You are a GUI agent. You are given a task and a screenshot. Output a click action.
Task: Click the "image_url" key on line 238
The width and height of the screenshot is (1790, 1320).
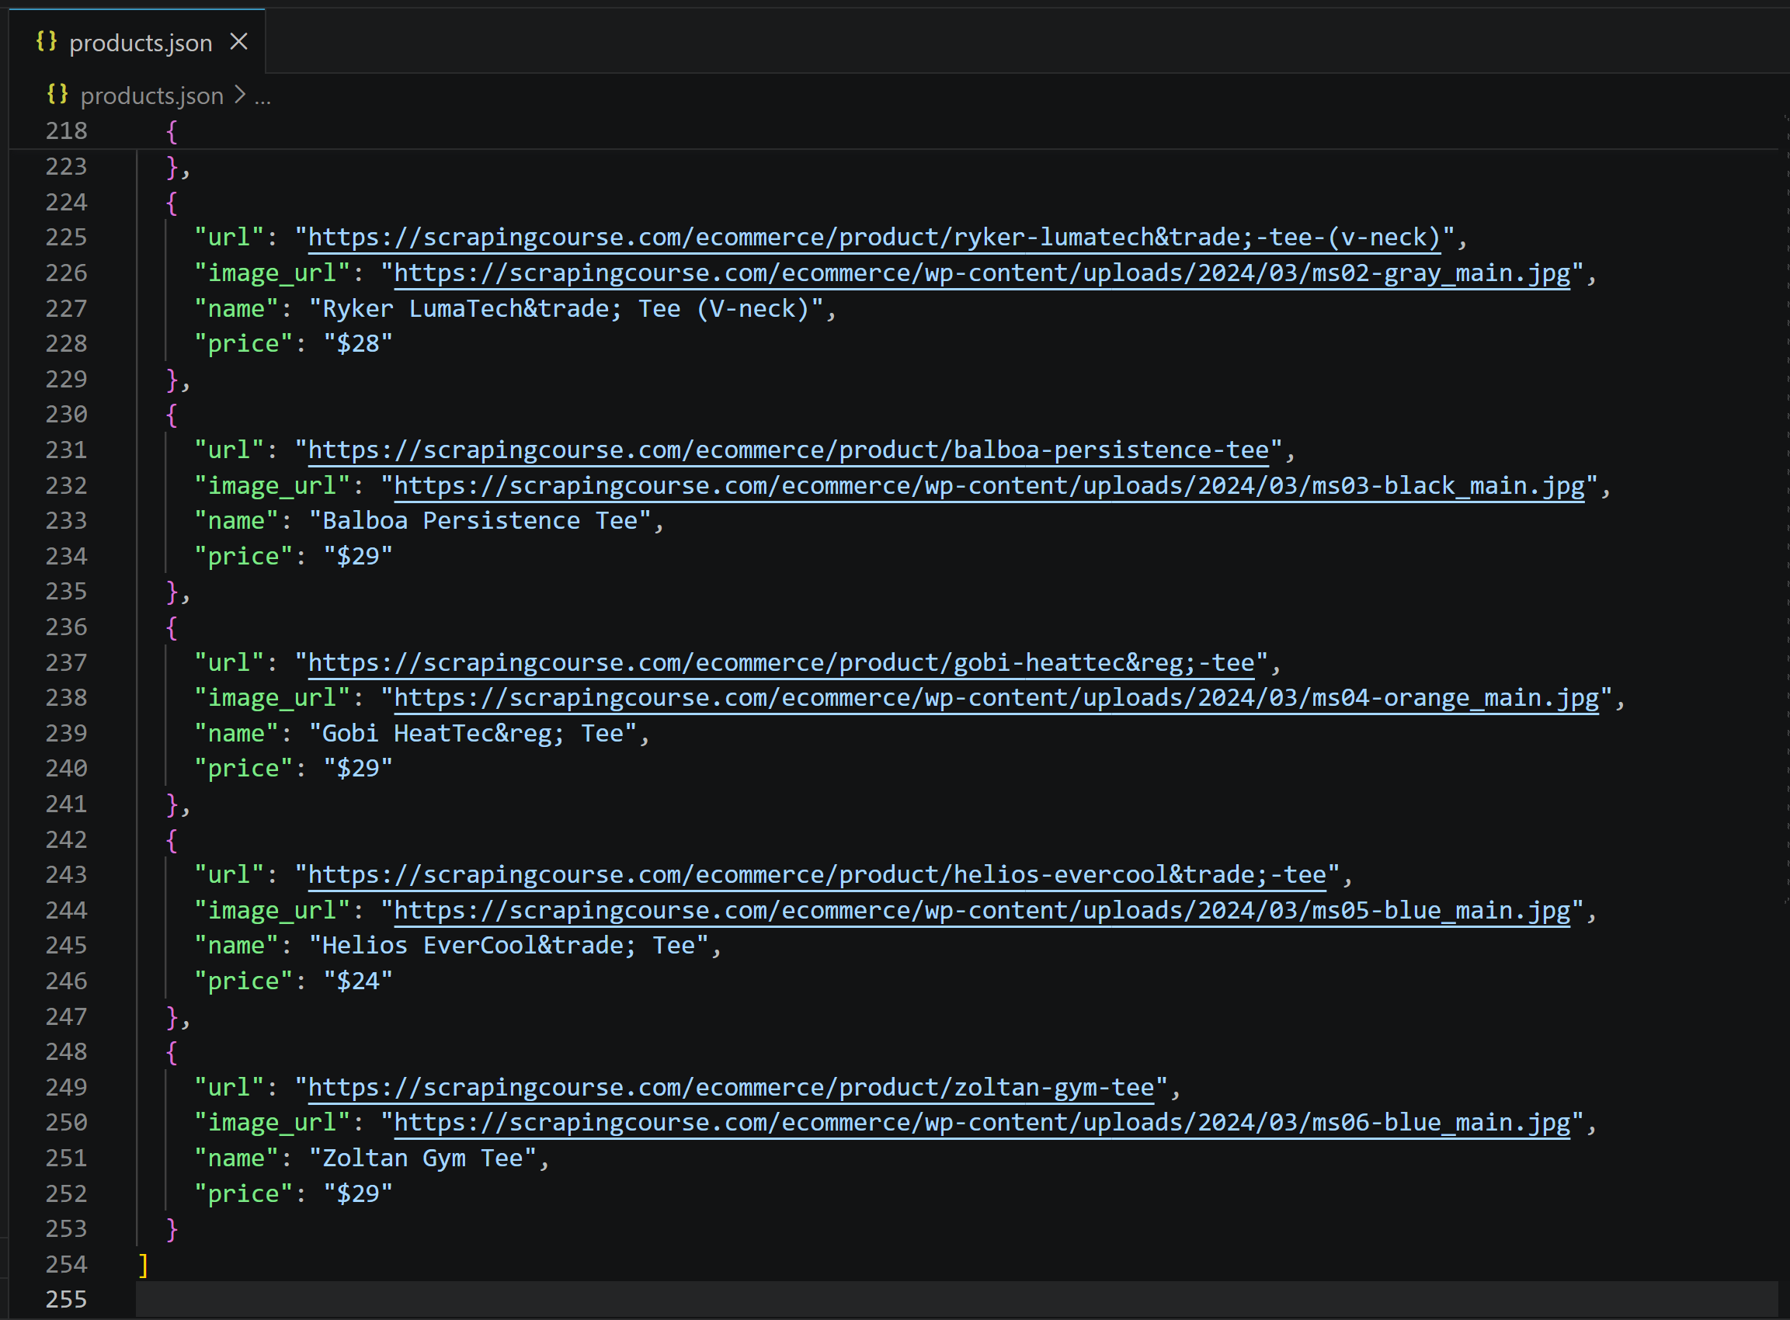(273, 699)
